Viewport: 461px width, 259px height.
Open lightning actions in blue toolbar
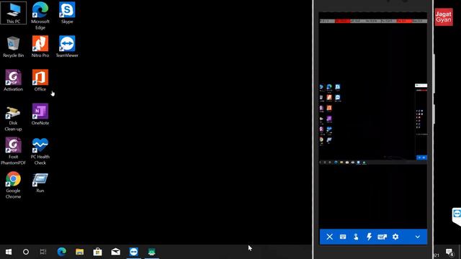(x=369, y=237)
